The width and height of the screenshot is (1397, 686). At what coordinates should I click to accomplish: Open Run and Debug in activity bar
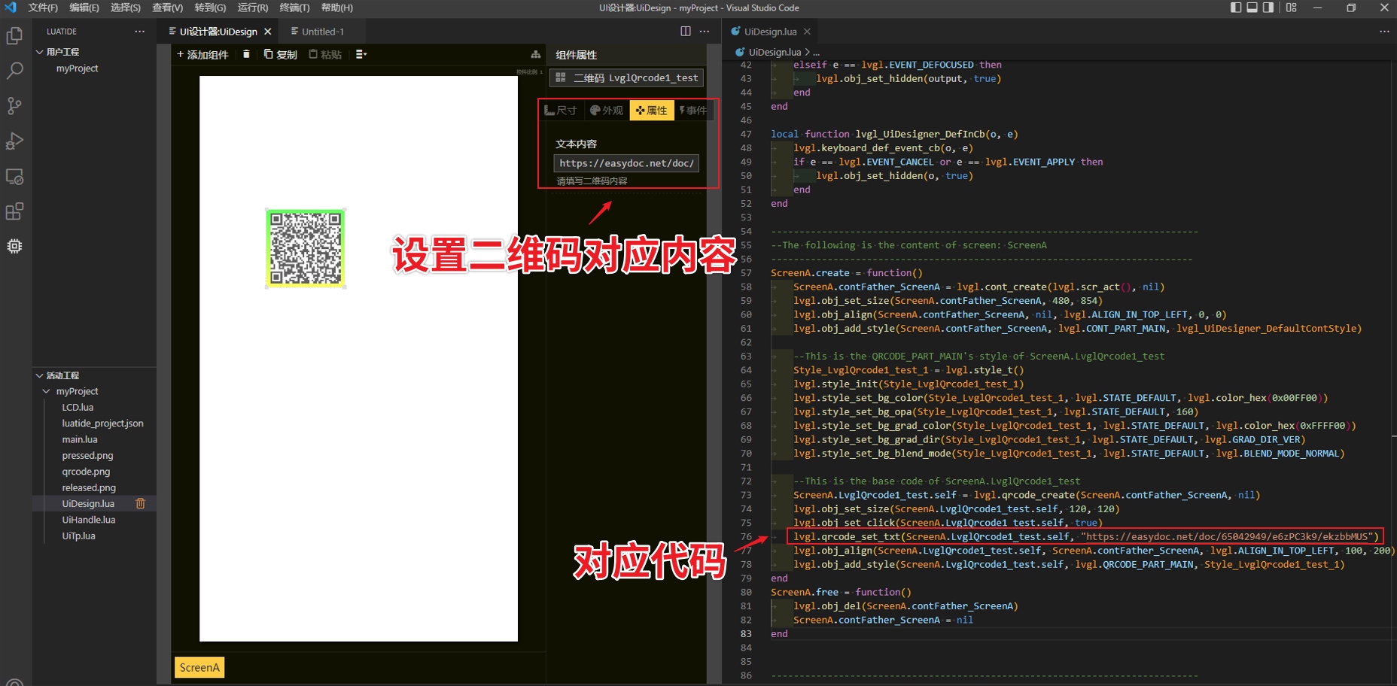(14, 141)
